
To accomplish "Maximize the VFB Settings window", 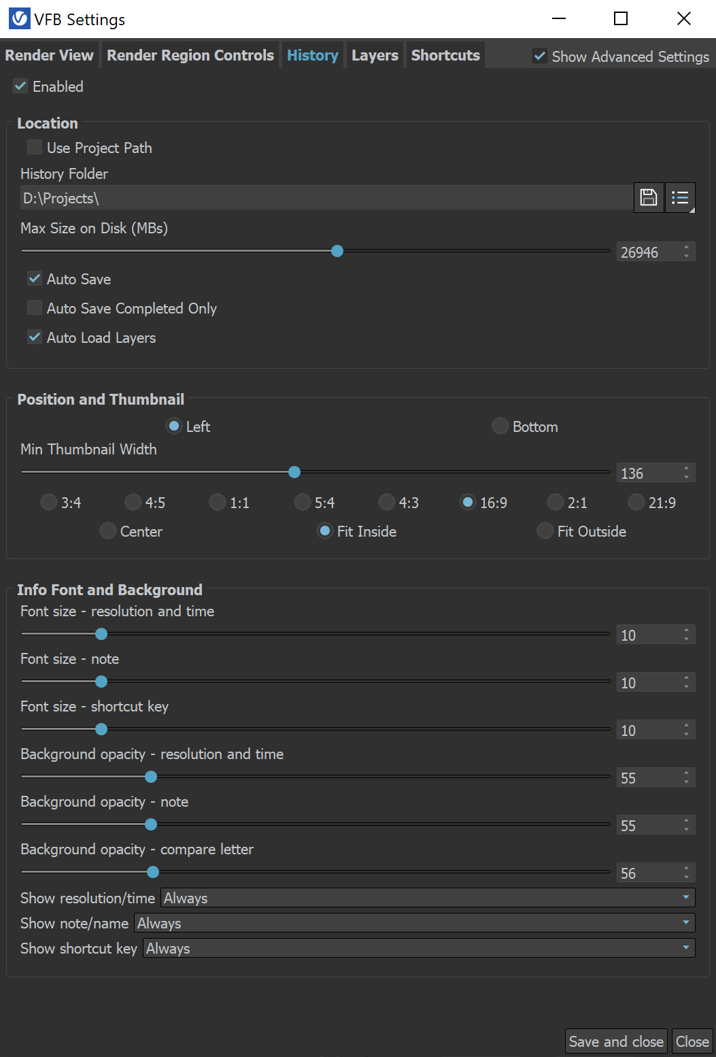I will point(621,18).
